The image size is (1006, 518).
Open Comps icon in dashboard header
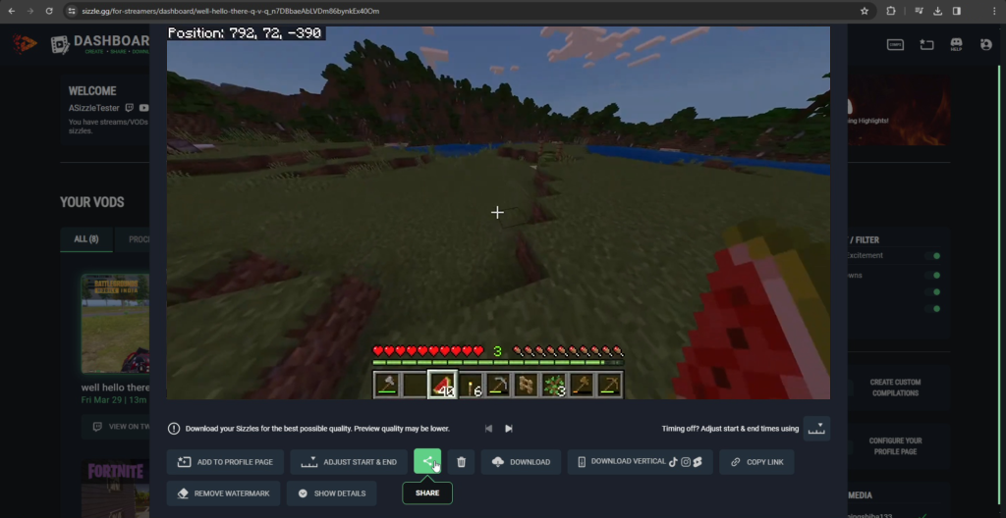(895, 44)
